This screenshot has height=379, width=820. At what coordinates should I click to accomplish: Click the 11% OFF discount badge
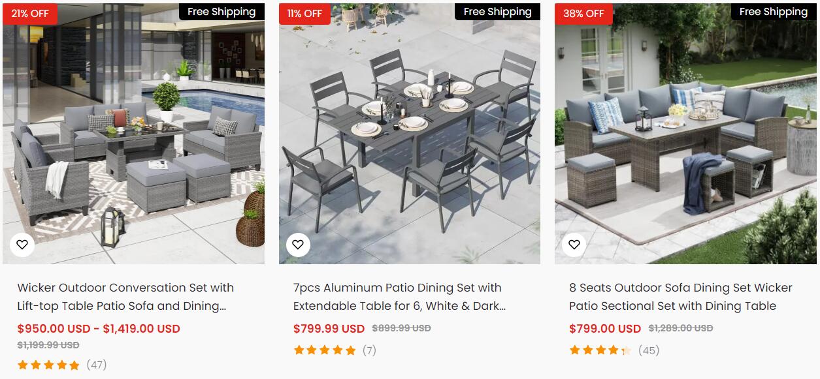pyautogui.click(x=304, y=14)
